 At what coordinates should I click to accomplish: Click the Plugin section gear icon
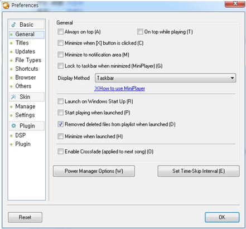click(x=13, y=126)
